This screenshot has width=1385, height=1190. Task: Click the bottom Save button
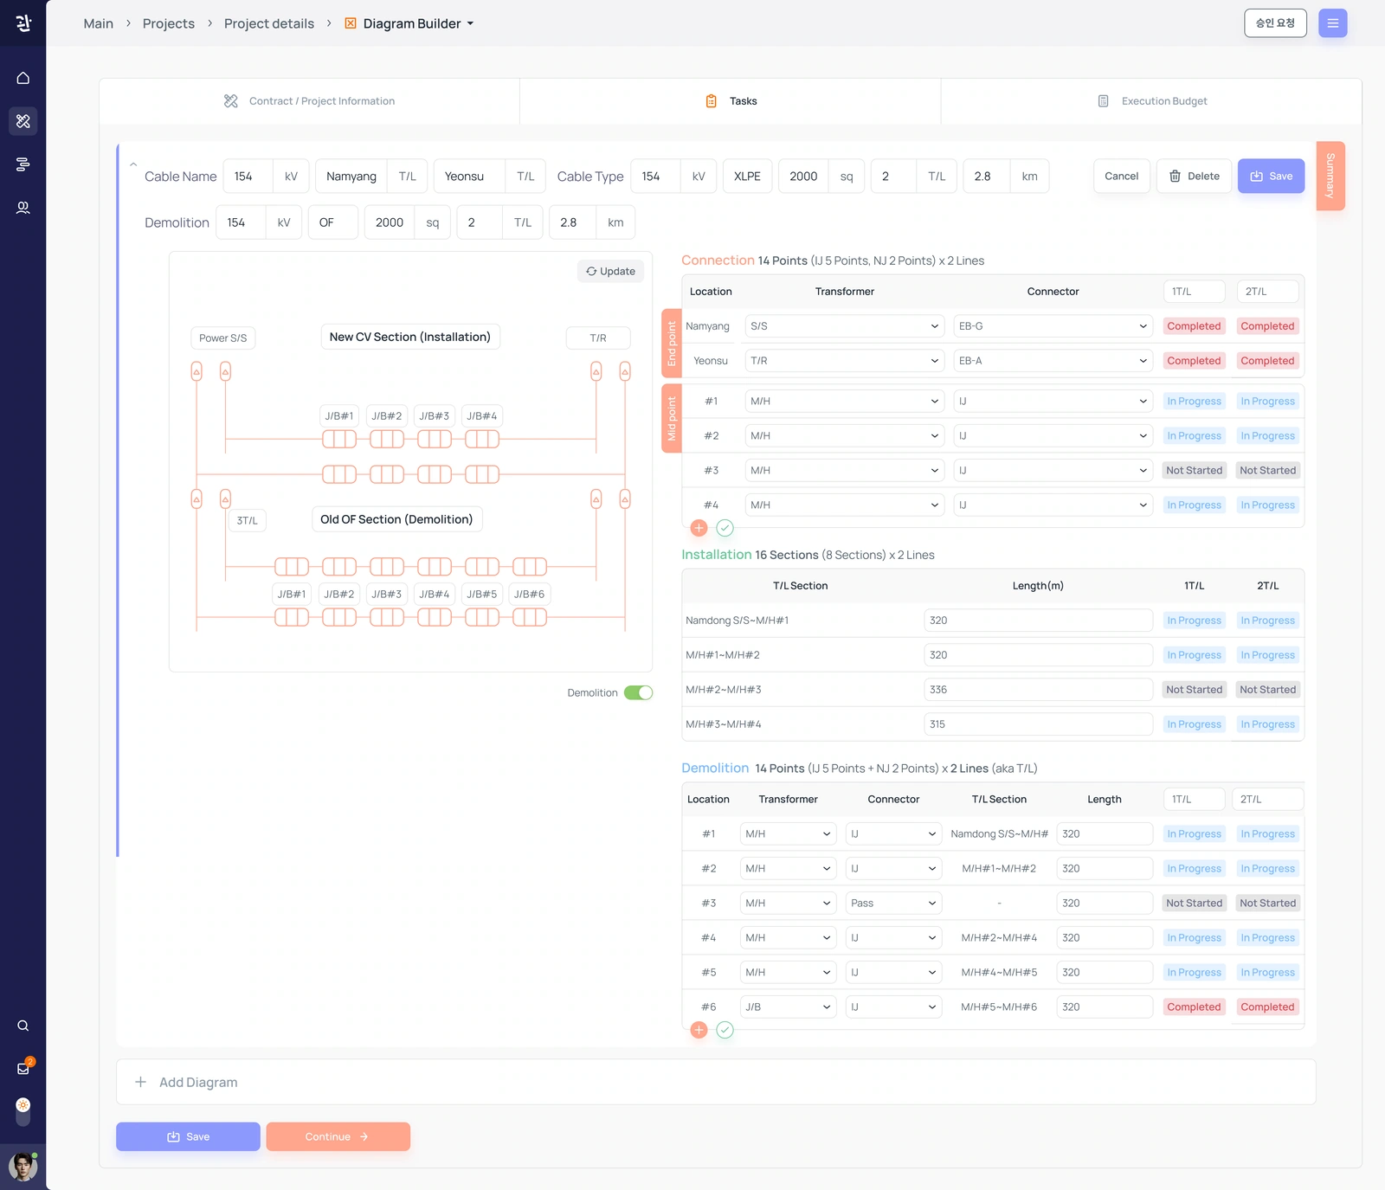188,1137
